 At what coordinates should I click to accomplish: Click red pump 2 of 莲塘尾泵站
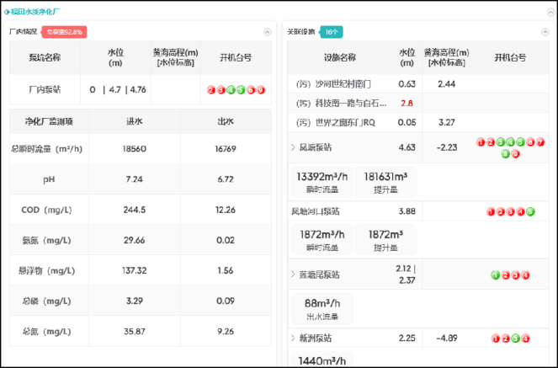(x=506, y=275)
